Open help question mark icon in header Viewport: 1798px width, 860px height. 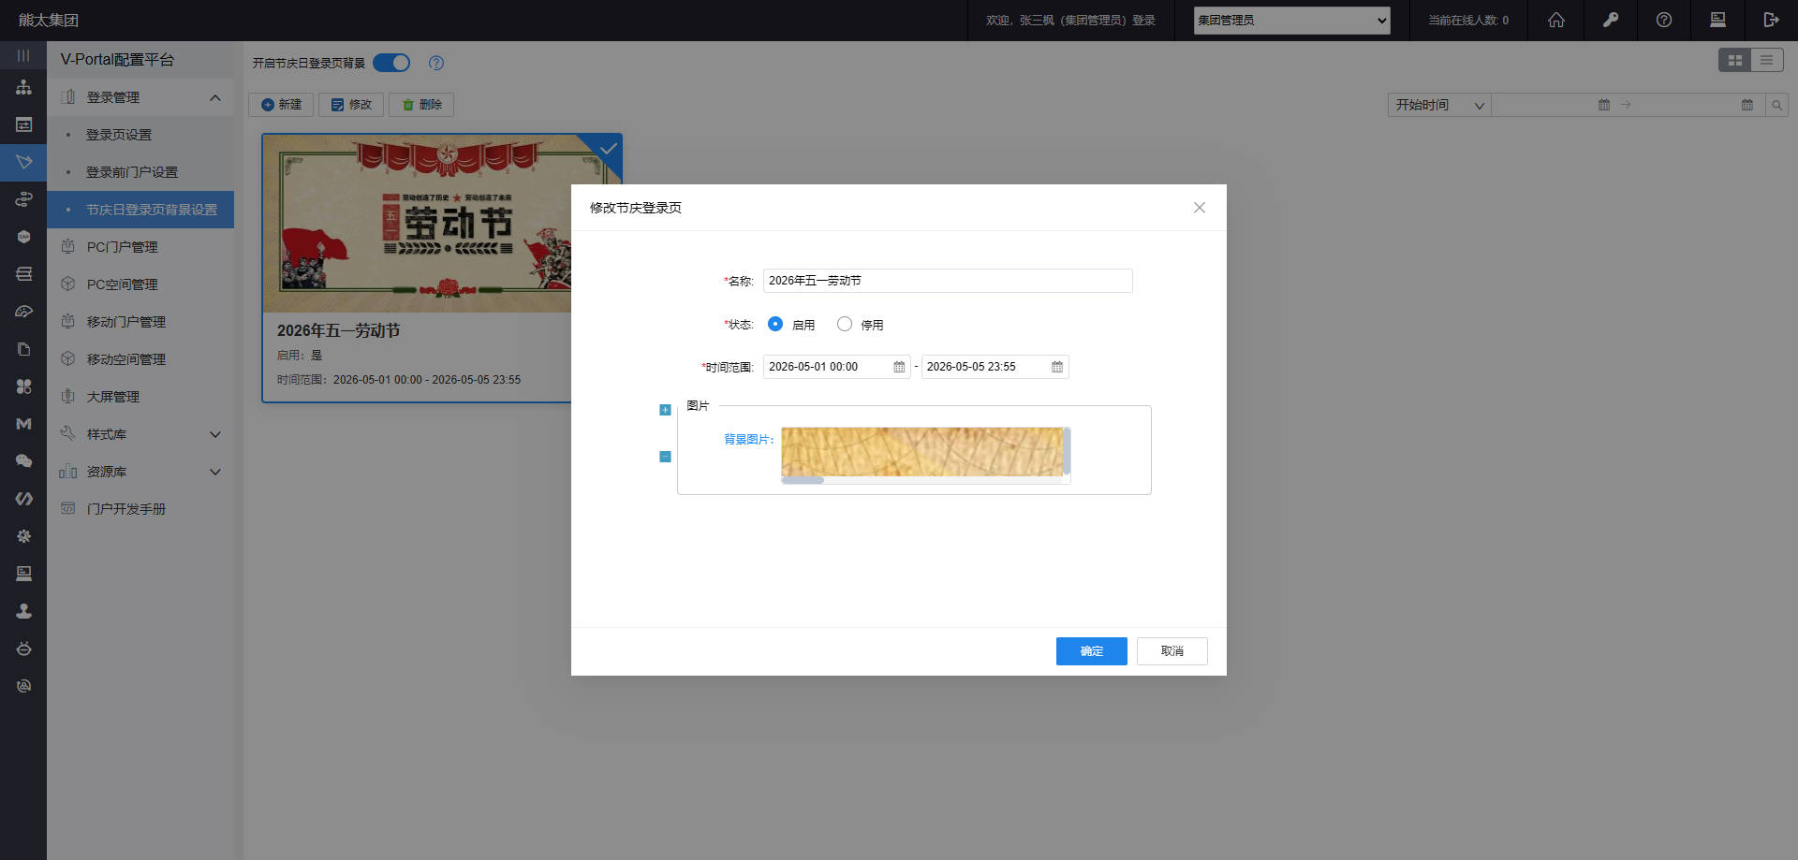click(1663, 20)
